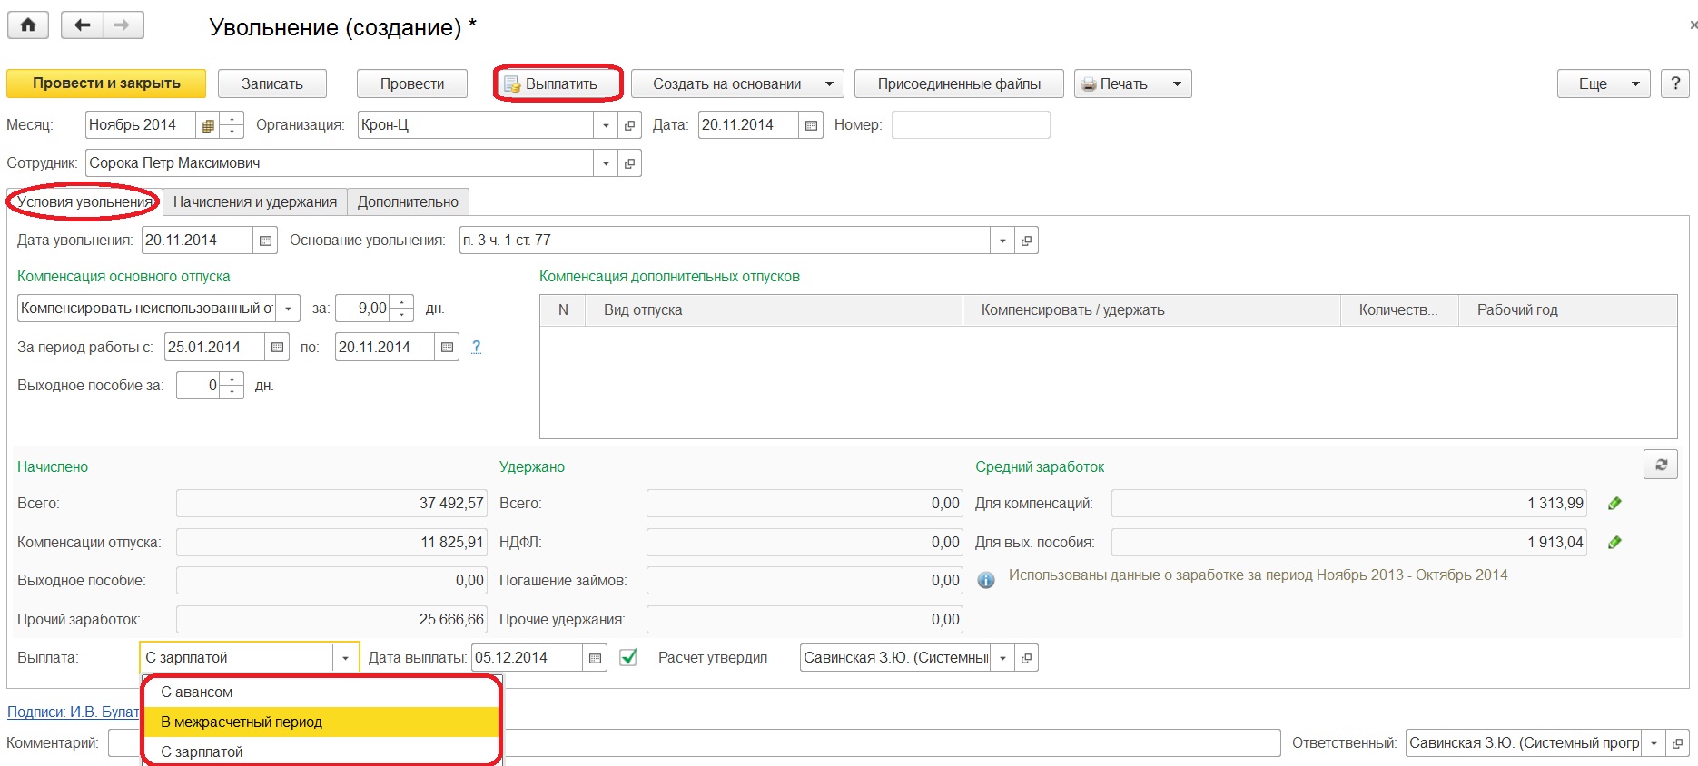Viewport: 1698px width, 766px height.
Task: Open the Основание увольнения dropdown list
Action: coord(1002,241)
